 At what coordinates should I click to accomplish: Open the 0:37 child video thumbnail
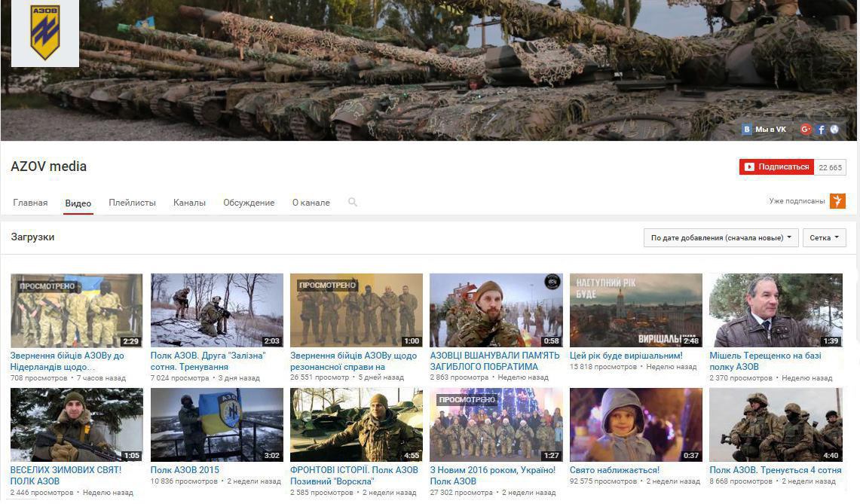[636, 425]
